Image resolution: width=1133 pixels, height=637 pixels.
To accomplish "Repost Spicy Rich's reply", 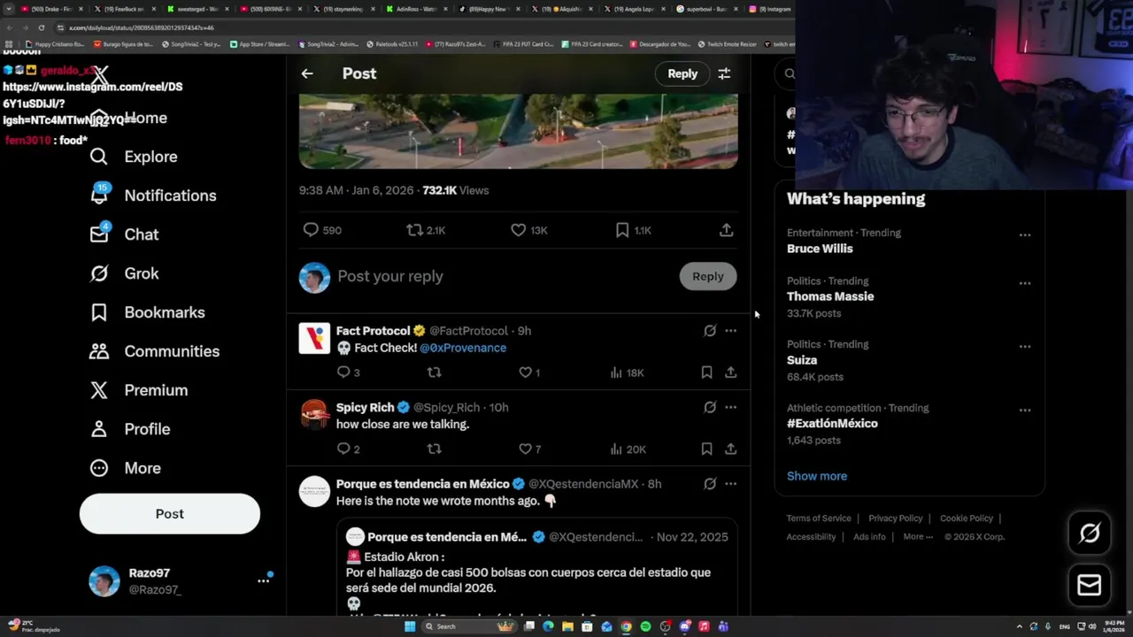I will click(x=434, y=449).
